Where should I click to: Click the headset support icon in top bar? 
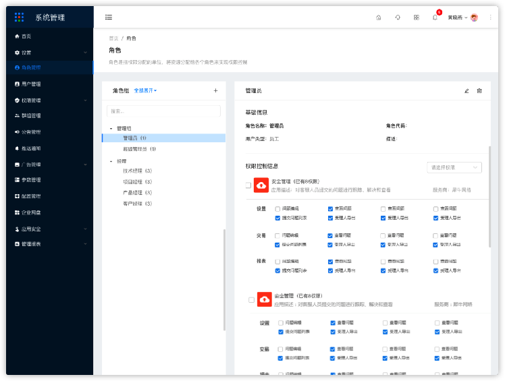398,18
